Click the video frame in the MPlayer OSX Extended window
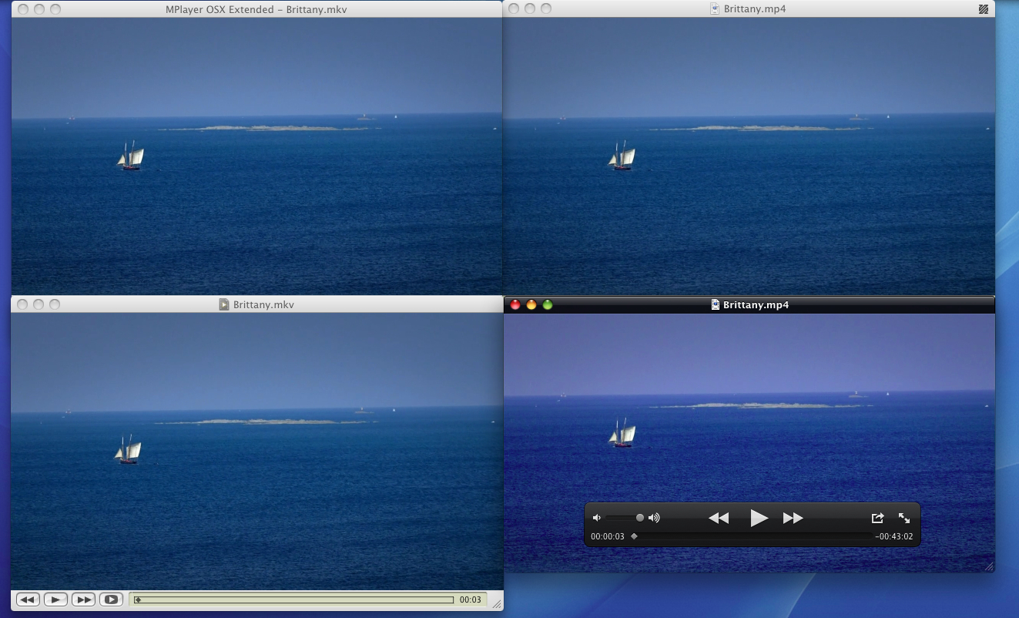Viewport: 1019px width, 618px height. tap(256, 156)
